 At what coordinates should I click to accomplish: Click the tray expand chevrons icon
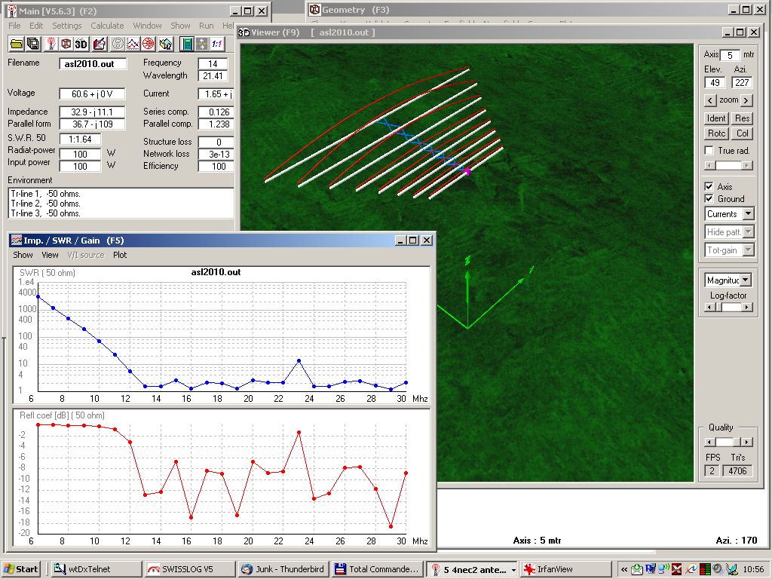[x=623, y=570]
